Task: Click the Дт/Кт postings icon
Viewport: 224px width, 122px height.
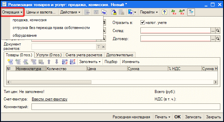Action: point(174,12)
